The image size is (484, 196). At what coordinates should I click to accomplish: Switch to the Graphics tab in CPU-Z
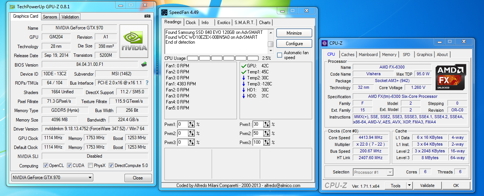coord(425,55)
